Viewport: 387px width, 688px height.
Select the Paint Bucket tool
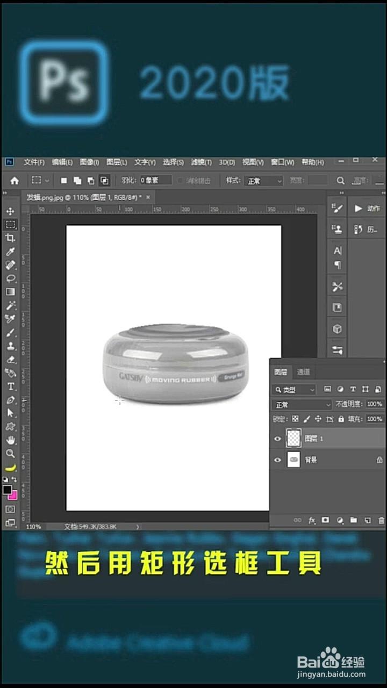coord(10,372)
